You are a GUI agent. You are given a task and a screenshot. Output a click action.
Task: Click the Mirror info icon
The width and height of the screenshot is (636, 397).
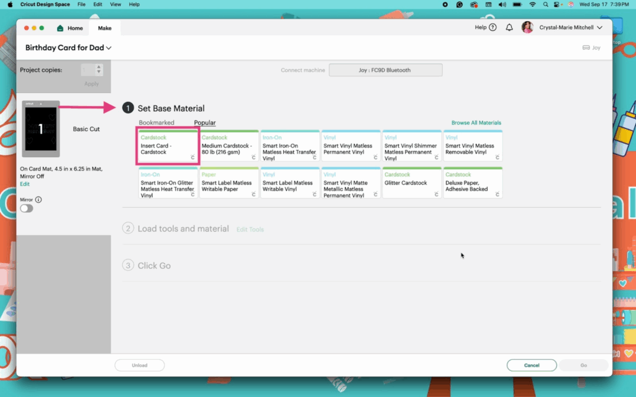[x=39, y=200]
